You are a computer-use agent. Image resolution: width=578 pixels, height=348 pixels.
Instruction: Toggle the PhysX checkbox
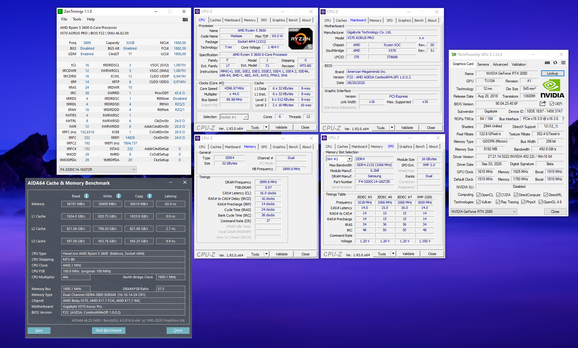click(x=523, y=202)
